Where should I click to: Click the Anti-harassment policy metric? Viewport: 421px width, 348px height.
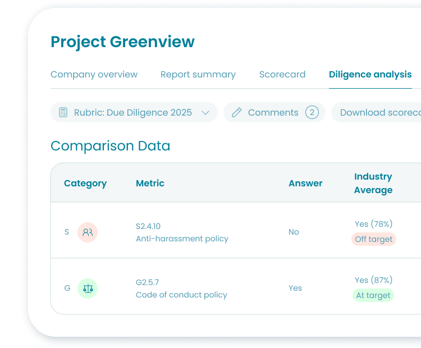[182, 239]
